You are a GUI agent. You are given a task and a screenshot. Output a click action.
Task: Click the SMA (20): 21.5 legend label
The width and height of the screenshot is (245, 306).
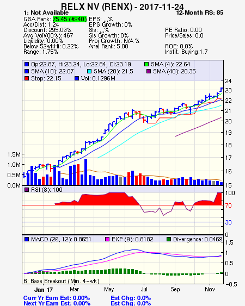113,71
